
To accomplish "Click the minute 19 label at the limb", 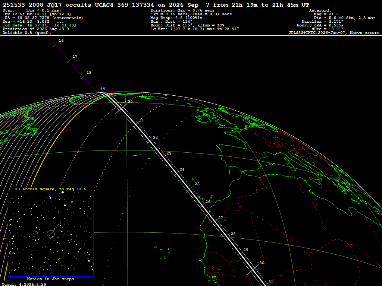I will [x=103, y=89].
